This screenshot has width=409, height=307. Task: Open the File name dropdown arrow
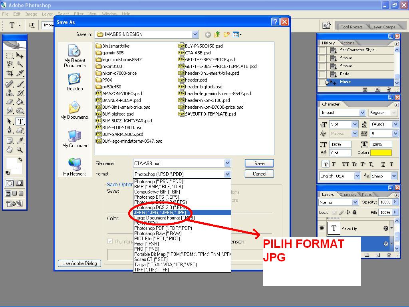point(227,163)
